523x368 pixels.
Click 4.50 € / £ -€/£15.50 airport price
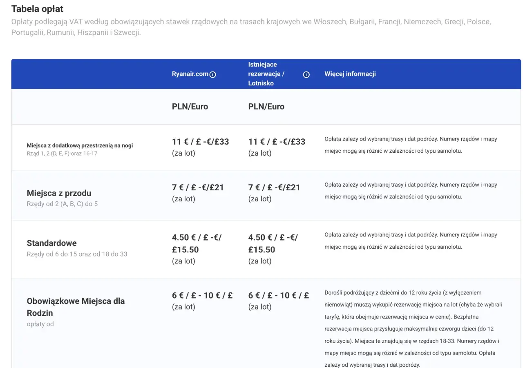[273, 243]
